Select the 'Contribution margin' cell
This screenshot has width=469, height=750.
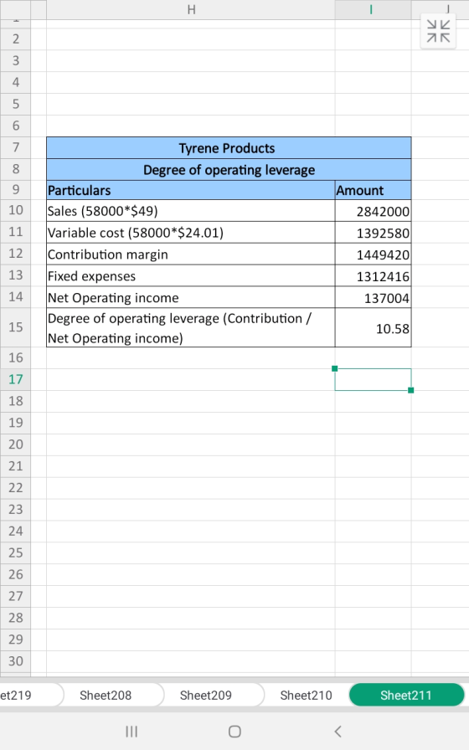191,254
